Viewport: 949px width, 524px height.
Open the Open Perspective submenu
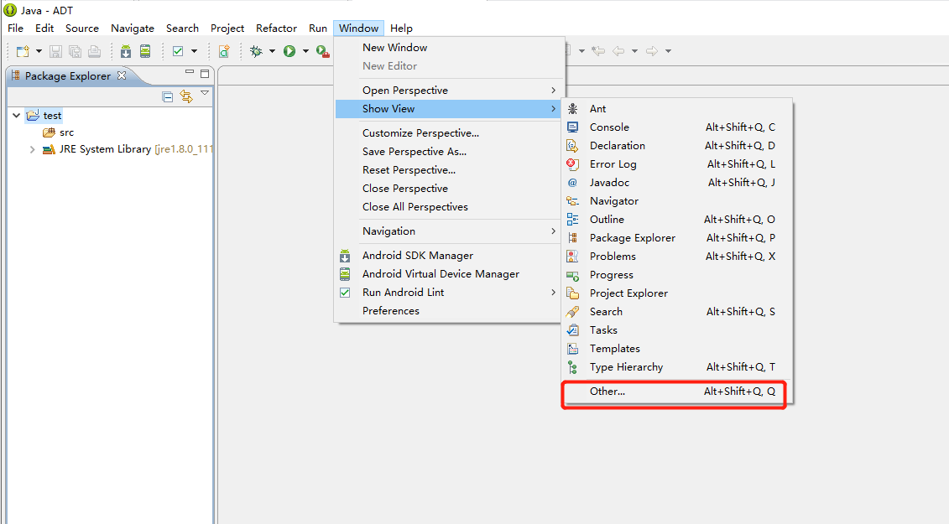(x=448, y=91)
